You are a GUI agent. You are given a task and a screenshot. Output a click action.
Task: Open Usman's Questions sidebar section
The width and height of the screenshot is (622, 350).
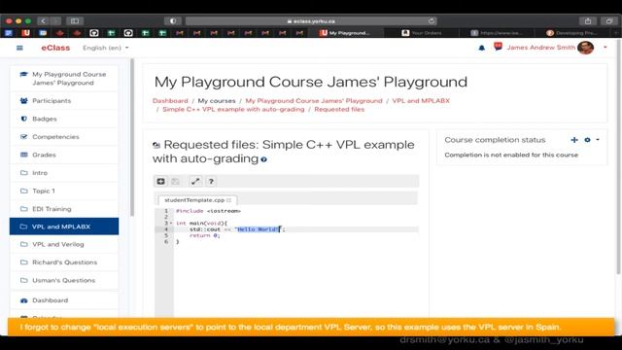(64, 280)
